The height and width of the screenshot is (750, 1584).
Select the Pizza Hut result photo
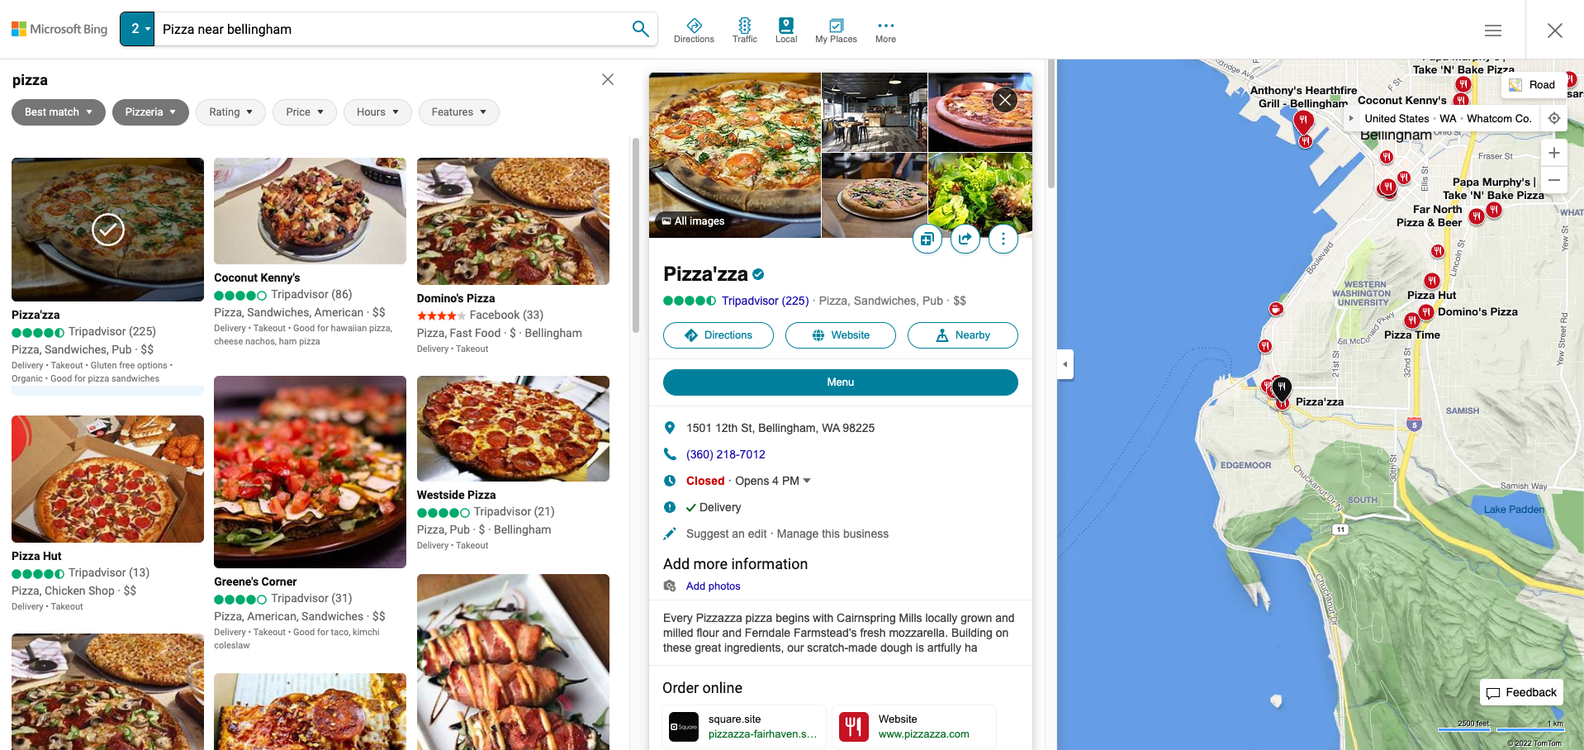tap(107, 479)
